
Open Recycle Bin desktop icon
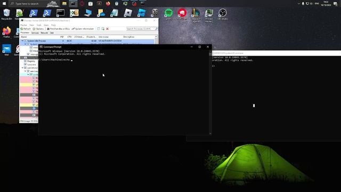[x=6, y=14]
